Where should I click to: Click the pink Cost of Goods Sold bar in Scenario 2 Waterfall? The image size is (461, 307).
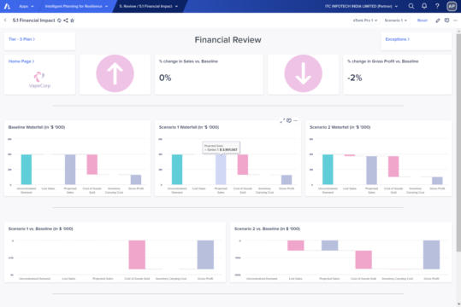393,166
